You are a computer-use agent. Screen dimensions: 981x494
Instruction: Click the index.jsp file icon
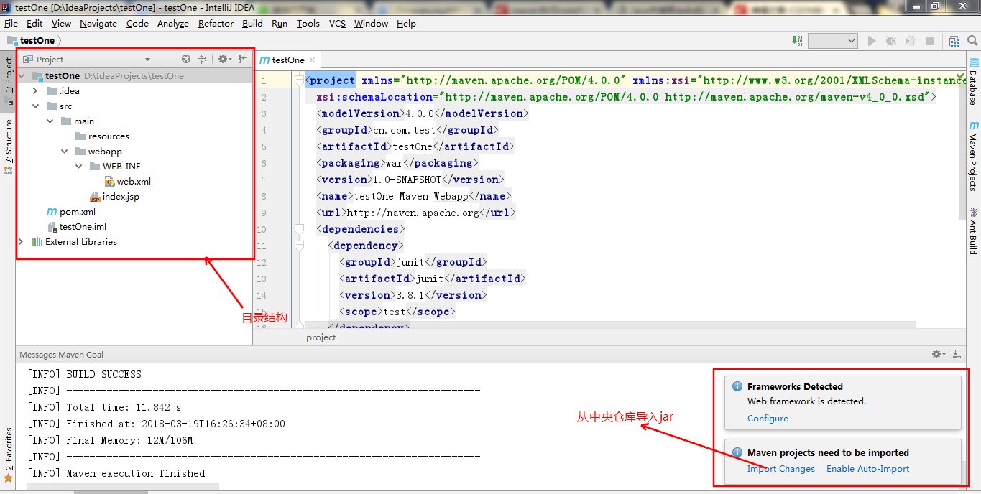pos(95,196)
